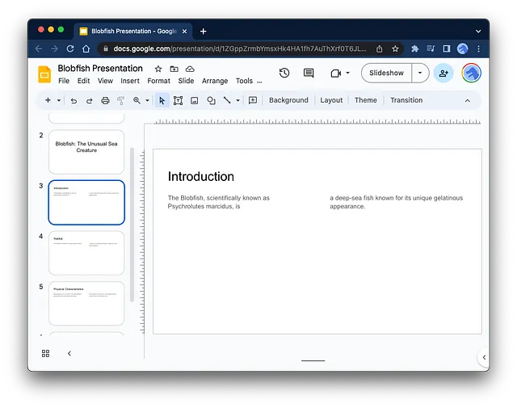Open the Google account avatar
The width and height of the screenshot is (517, 408).
[471, 73]
